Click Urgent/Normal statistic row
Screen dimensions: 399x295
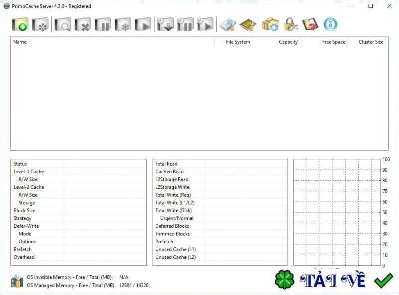pos(220,218)
